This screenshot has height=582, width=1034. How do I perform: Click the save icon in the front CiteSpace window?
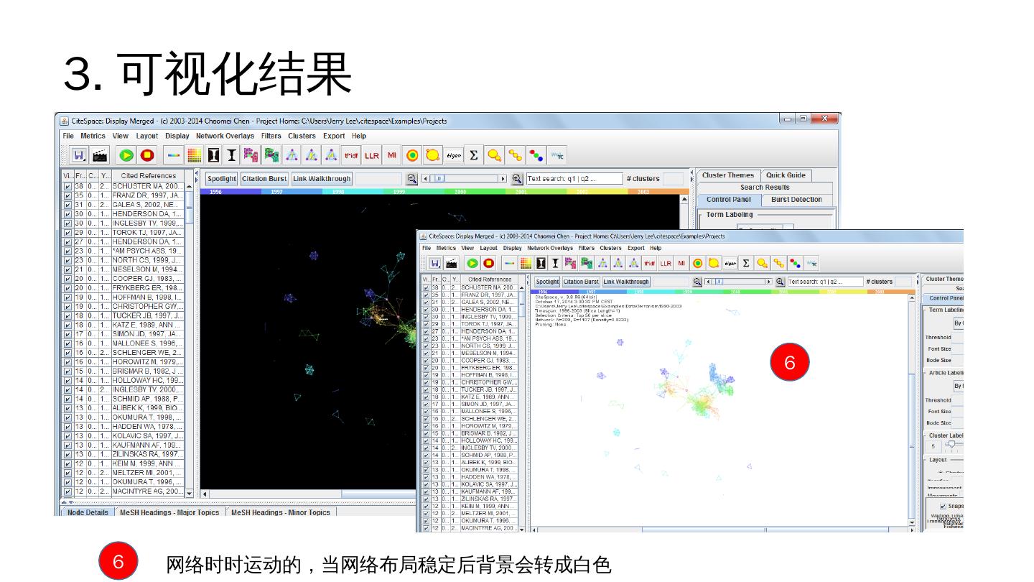tap(435, 263)
